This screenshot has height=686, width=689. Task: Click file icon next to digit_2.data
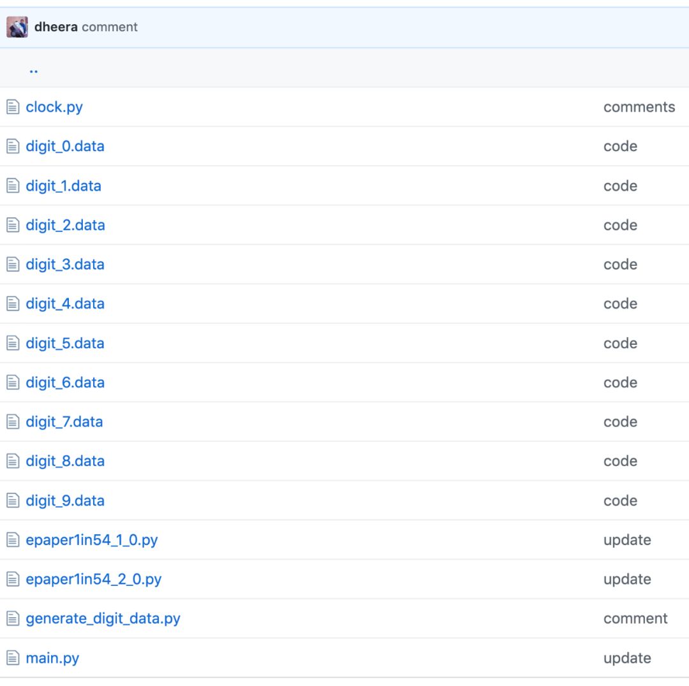[x=13, y=225]
